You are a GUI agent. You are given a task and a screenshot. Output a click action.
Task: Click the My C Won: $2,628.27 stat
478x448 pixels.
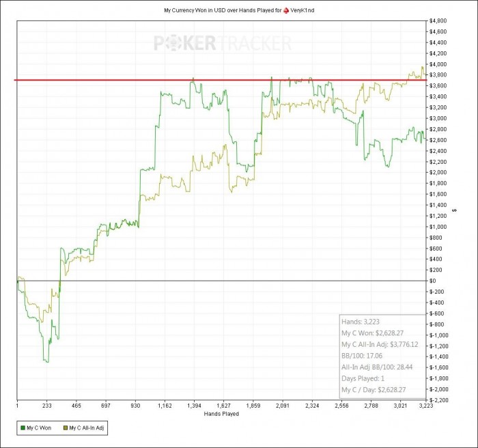click(372, 333)
